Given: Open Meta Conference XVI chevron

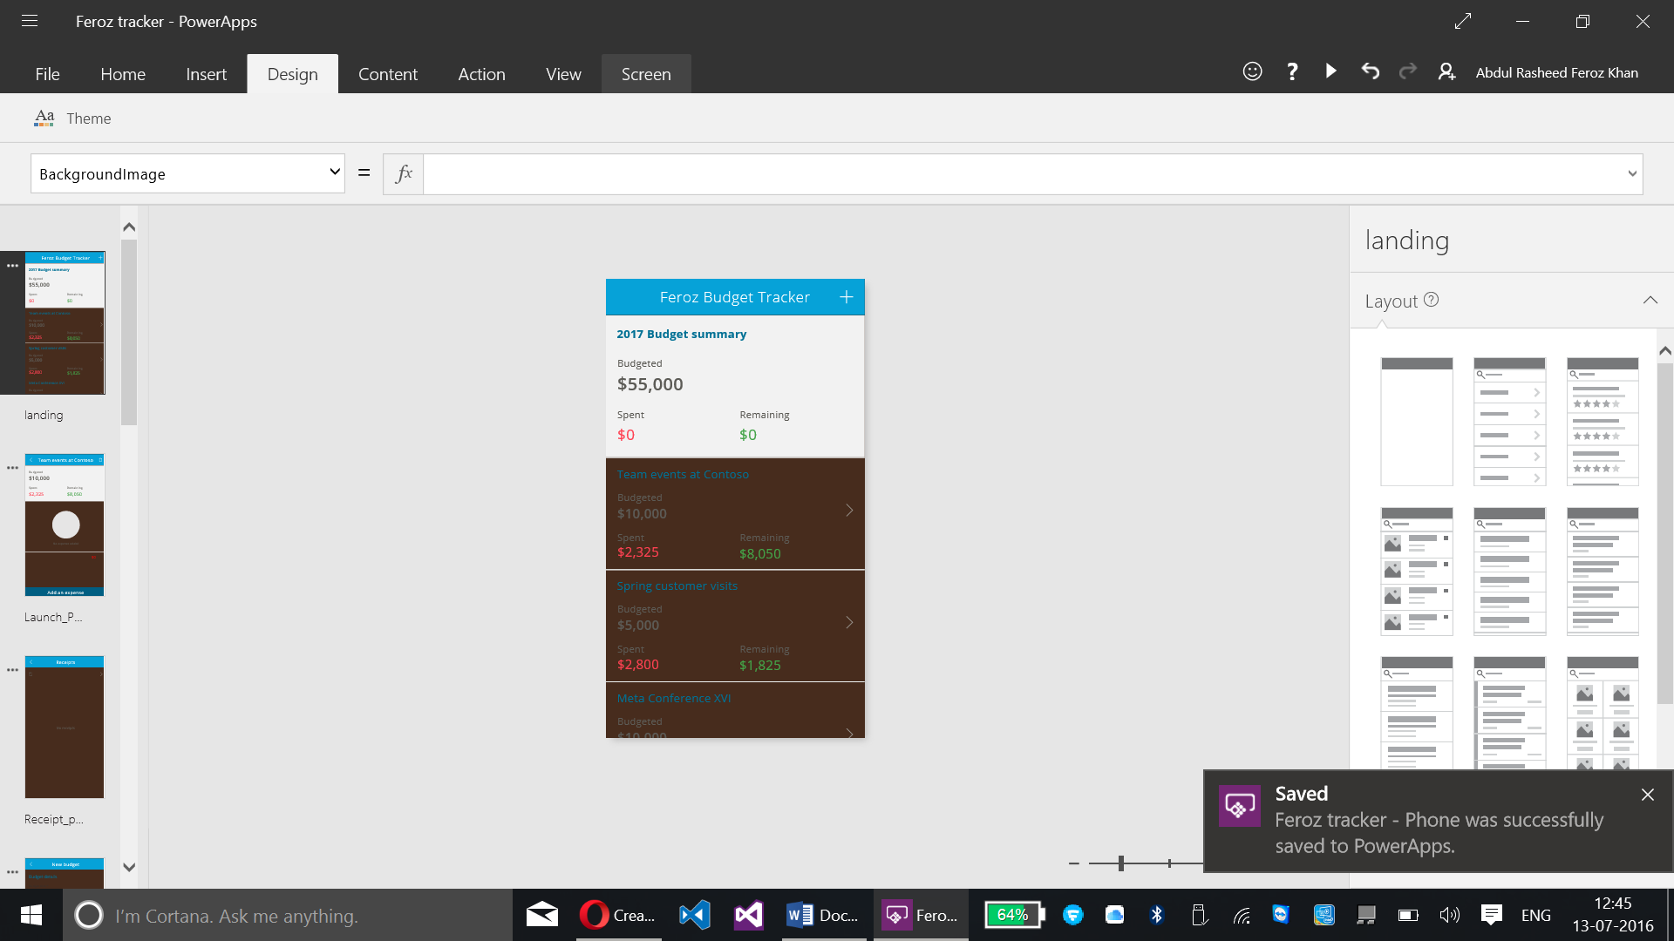Looking at the screenshot, I should 849,733.
